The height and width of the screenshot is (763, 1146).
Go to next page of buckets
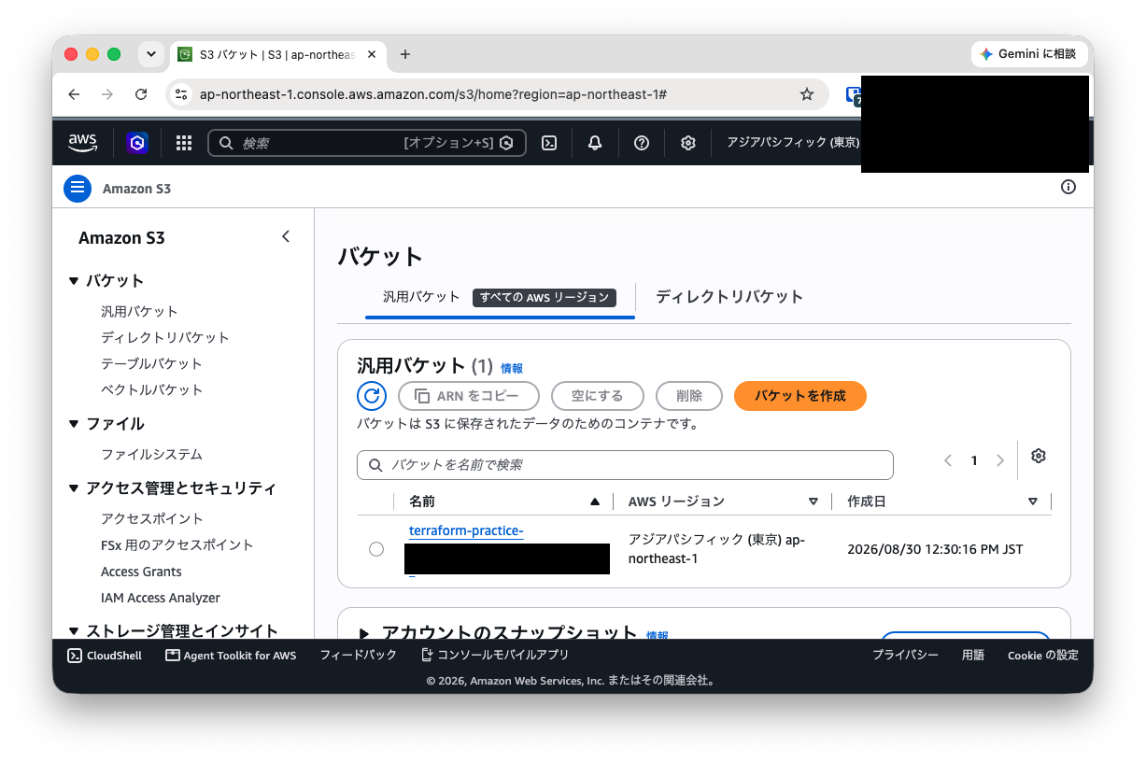click(1000, 460)
